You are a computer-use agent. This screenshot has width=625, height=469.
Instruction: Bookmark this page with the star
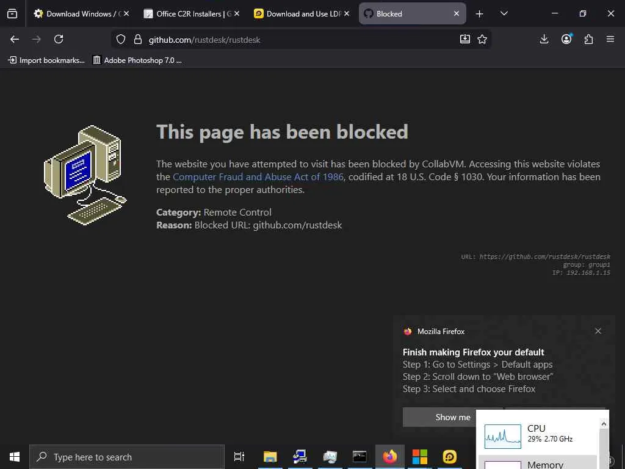pyautogui.click(x=482, y=39)
